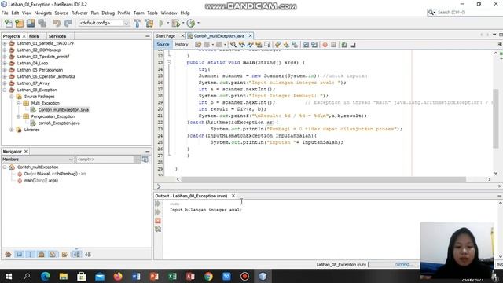Select contoh_Exception.java in project tree
Viewport: 503px width, 283px height.
coord(59,123)
